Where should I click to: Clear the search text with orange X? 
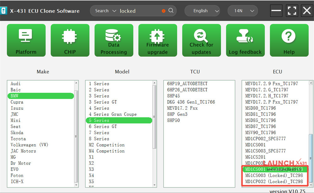point(164,11)
